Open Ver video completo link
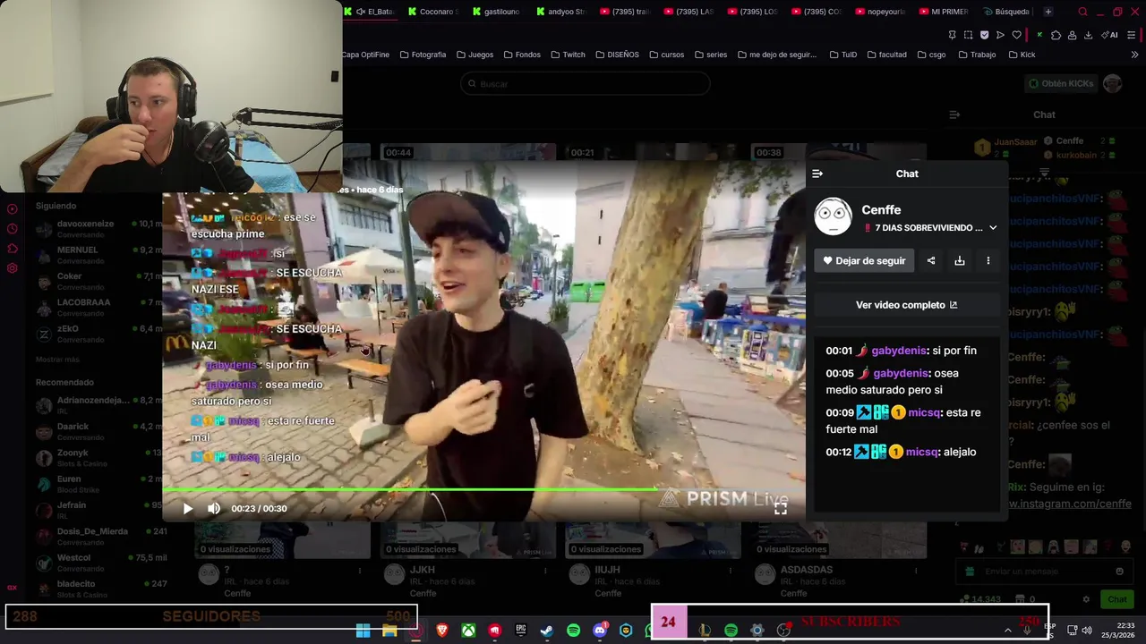1146x644 pixels. pyautogui.click(x=906, y=305)
